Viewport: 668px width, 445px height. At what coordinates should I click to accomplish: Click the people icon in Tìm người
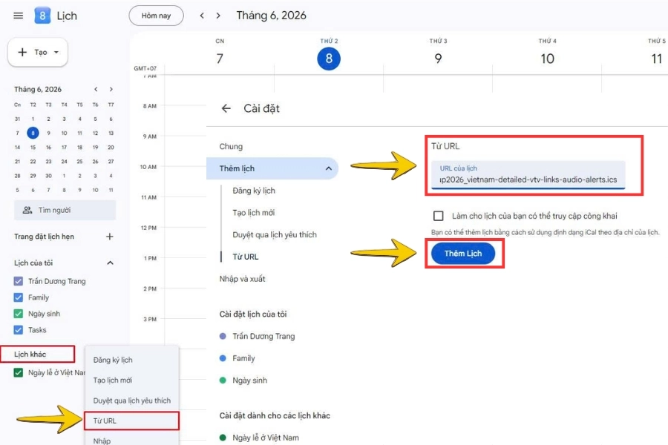click(x=27, y=210)
